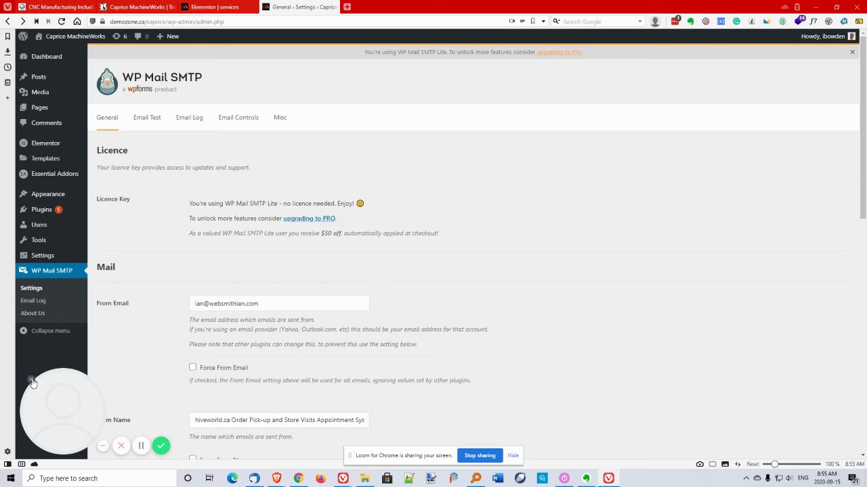Click the browser forward arrow
This screenshot has height=487, width=867.
[x=22, y=21]
